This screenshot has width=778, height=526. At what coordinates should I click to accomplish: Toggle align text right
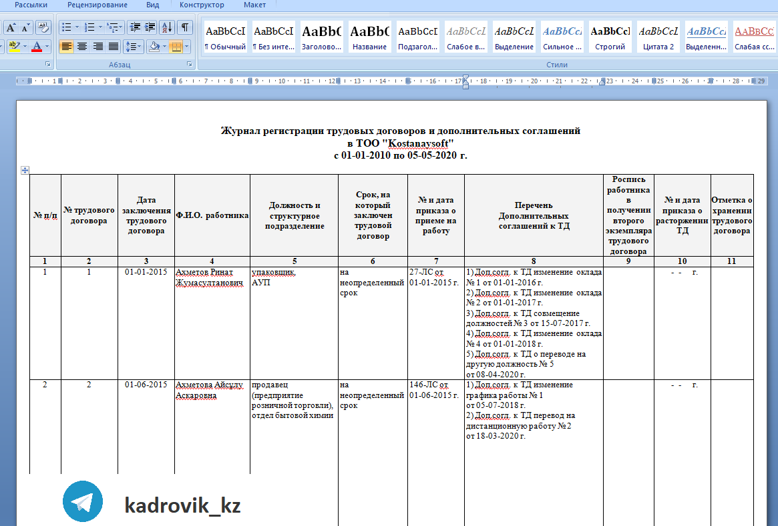pyautogui.click(x=98, y=47)
